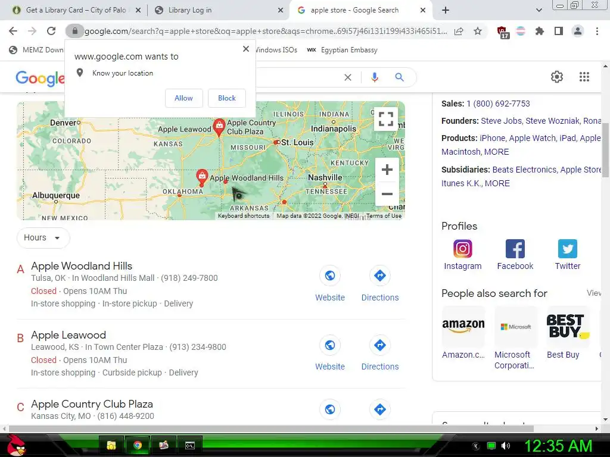Open Angry Birds start button
Image resolution: width=610 pixels, height=457 pixels.
pyautogui.click(x=16, y=445)
